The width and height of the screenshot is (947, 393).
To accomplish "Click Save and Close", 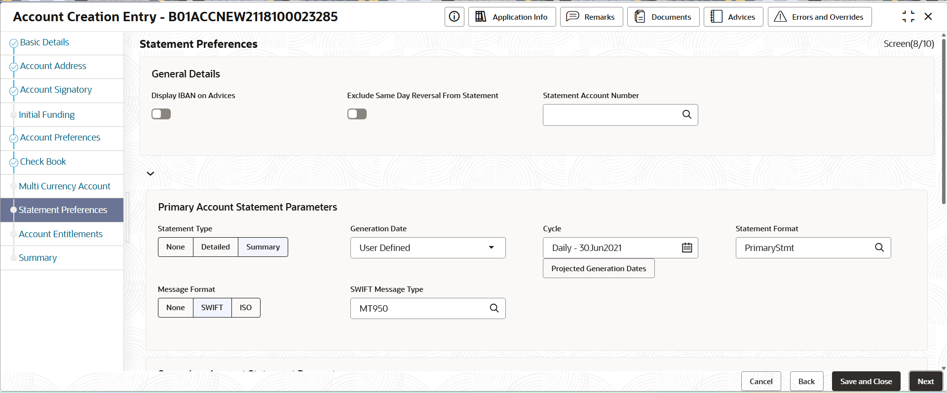I will [x=866, y=381].
